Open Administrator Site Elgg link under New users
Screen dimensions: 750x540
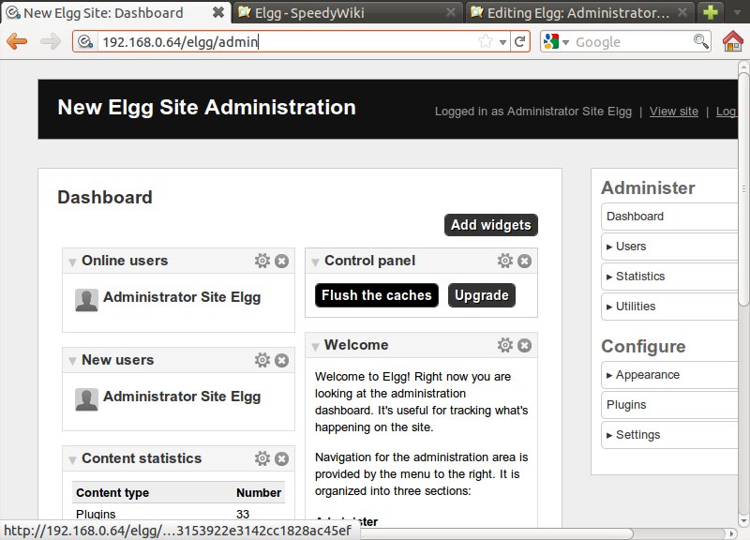[x=182, y=397]
